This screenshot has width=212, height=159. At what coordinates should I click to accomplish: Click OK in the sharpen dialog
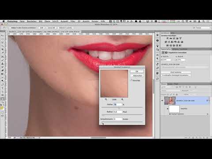(x=137, y=72)
